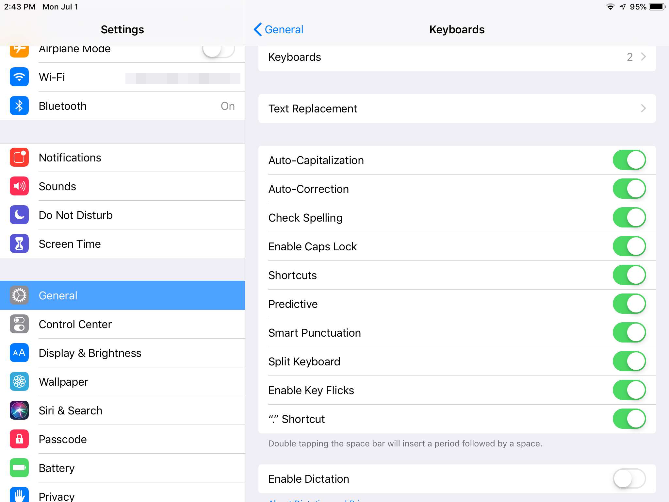Toggle the Shortcuts switch

[629, 275]
